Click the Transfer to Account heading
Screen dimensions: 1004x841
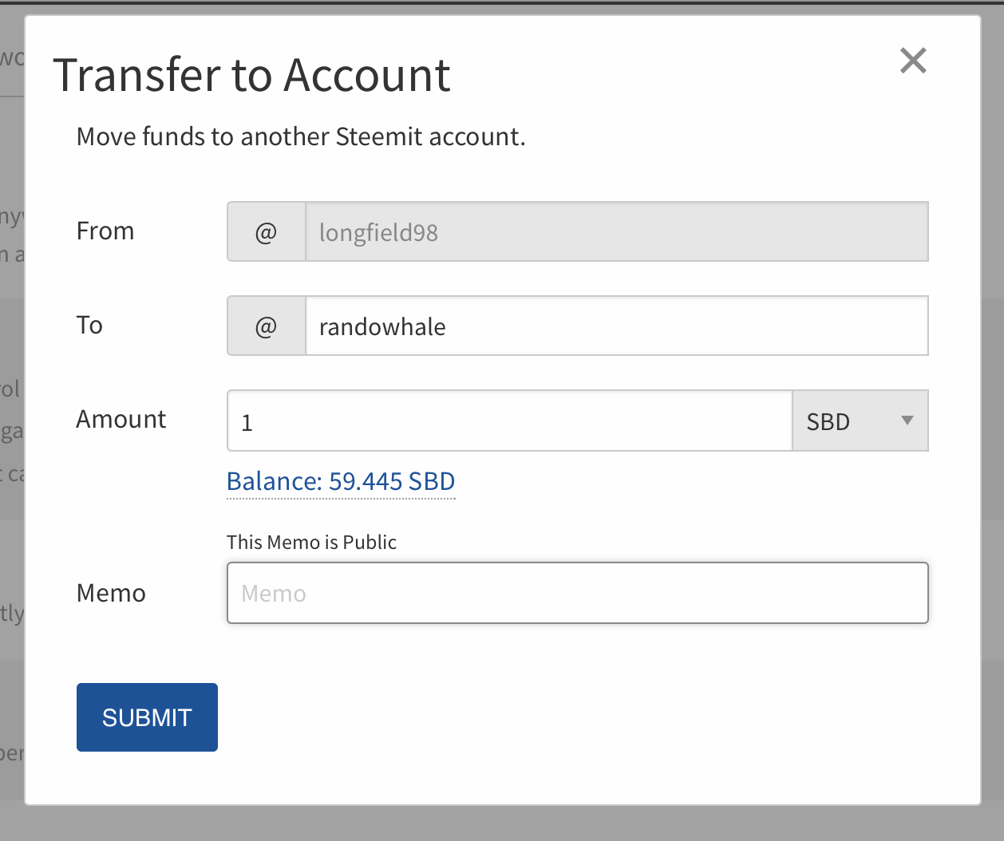(252, 75)
